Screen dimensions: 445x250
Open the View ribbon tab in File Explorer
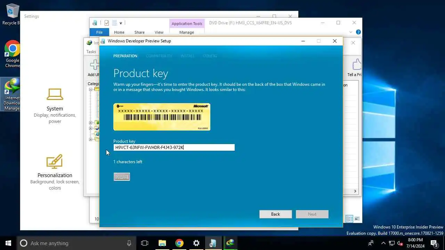159,32
